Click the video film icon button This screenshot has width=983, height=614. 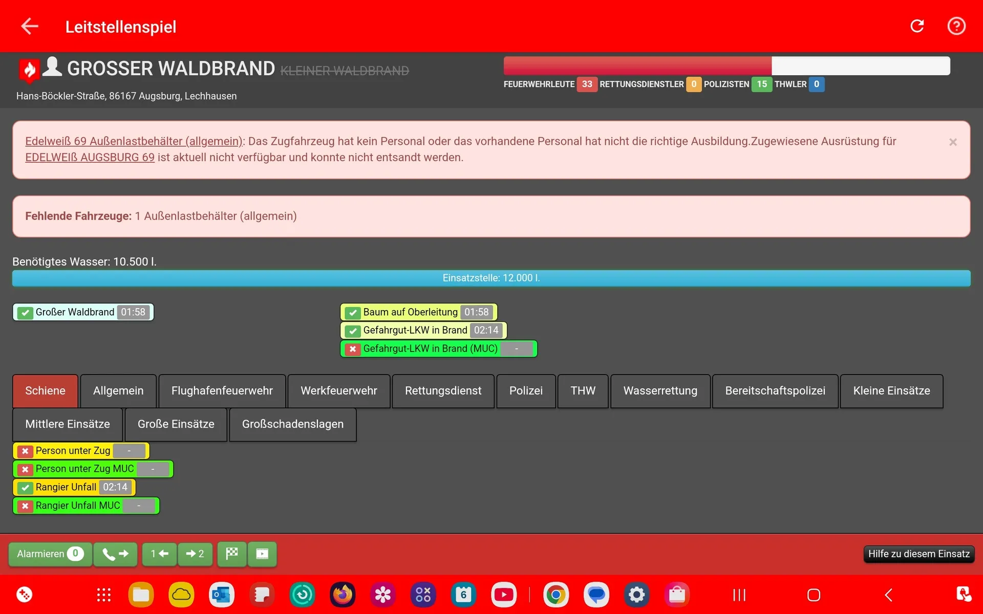coord(262,554)
